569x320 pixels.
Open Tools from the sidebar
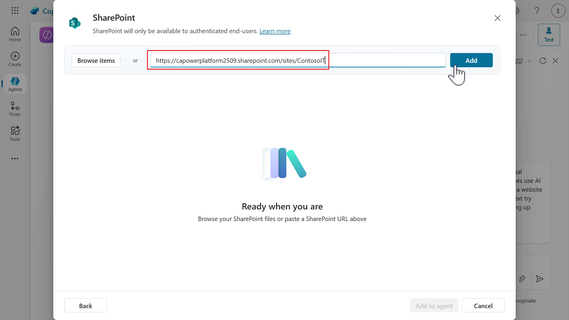(14, 133)
